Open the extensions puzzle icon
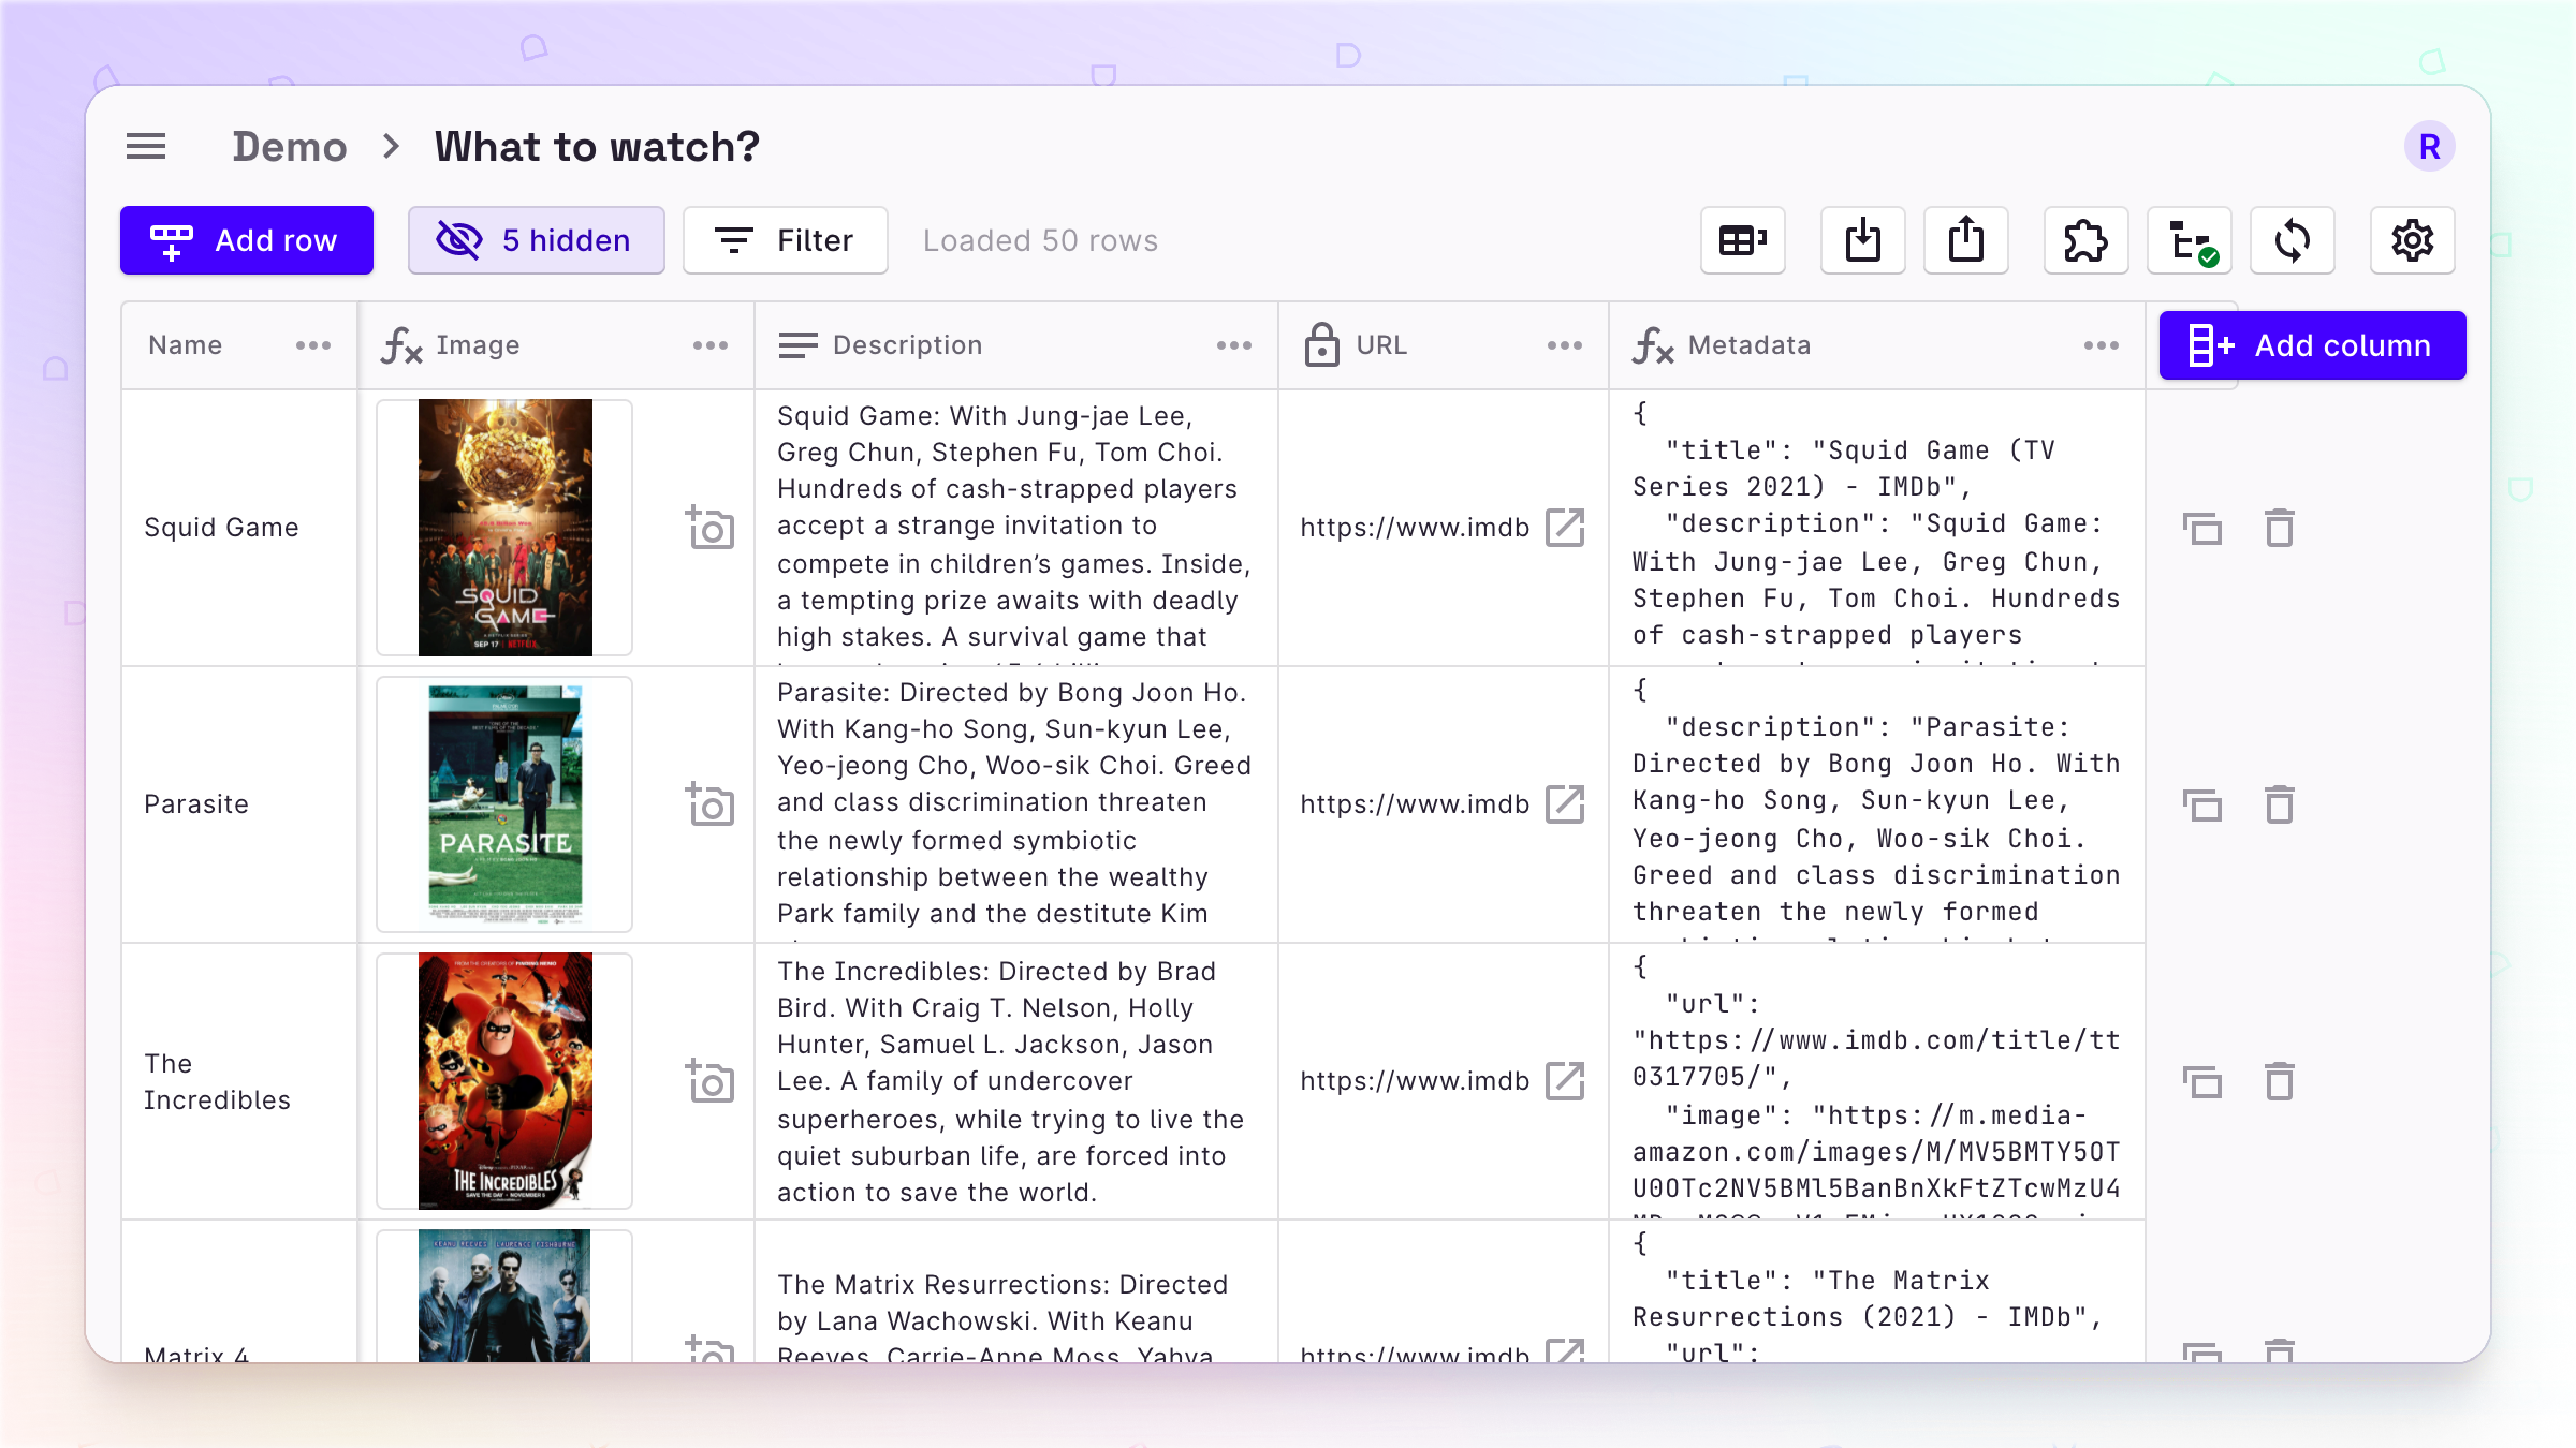Image resolution: width=2576 pixels, height=1448 pixels. click(x=2086, y=241)
